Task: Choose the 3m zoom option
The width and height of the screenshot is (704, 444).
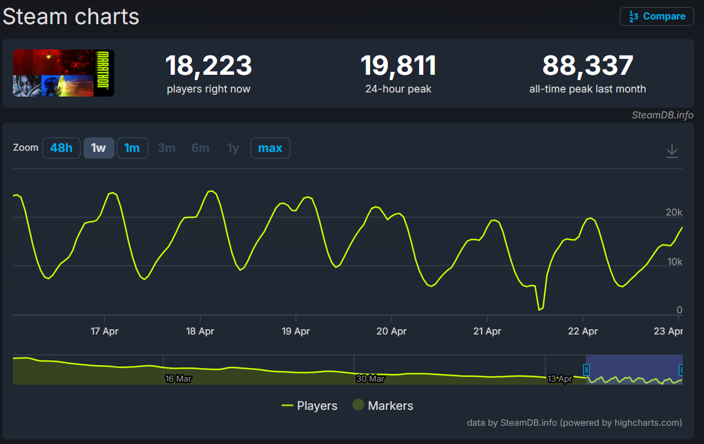Action: [167, 148]
